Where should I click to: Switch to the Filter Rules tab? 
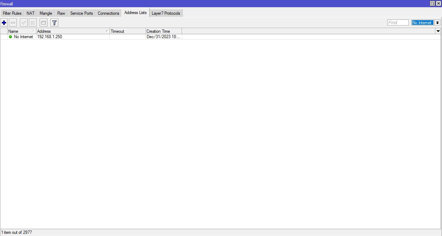12,13
